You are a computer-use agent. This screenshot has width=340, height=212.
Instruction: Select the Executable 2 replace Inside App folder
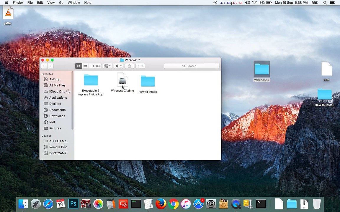pyautogui.click(x=91, y=85)
